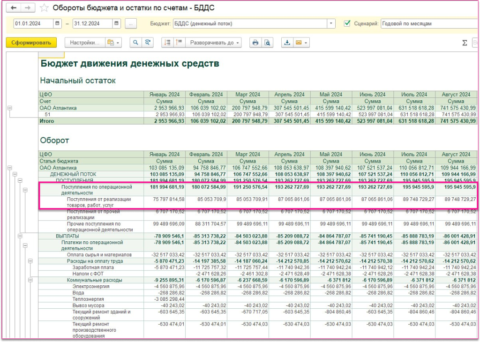Collapse ОАО Атлантика in Начальный остаток
The image size is (480, 342).
click(x=10, y=108)
